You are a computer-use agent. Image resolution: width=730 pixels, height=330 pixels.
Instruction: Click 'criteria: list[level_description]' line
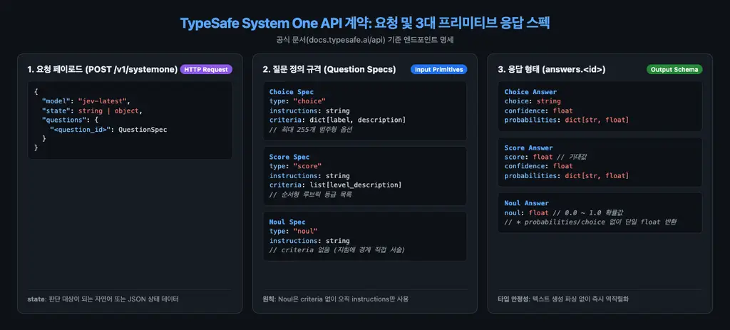[335, 185]
